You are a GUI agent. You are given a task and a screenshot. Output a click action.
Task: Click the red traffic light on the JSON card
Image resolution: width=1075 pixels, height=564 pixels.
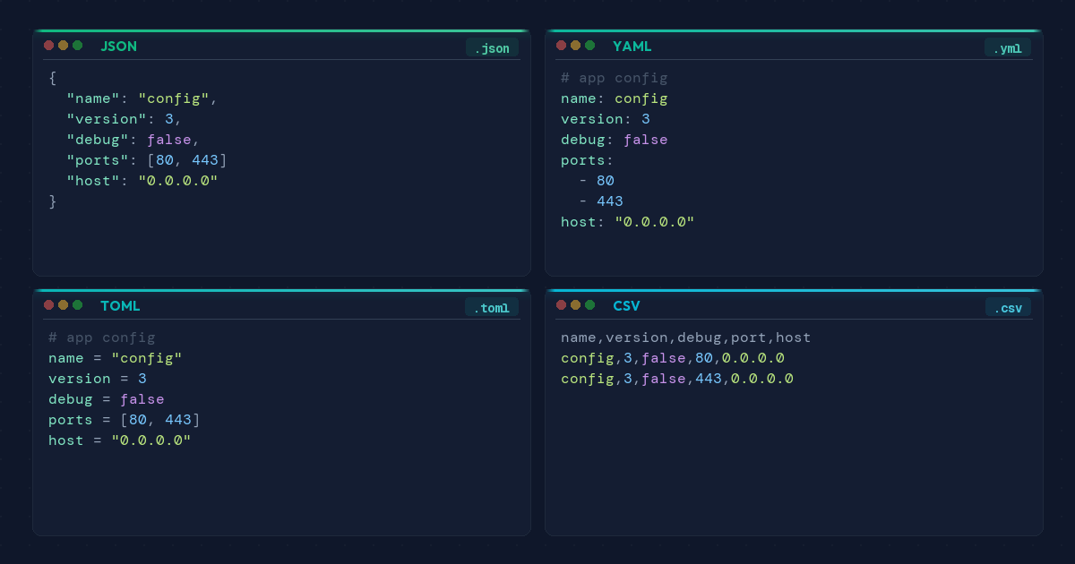[47, 45]
